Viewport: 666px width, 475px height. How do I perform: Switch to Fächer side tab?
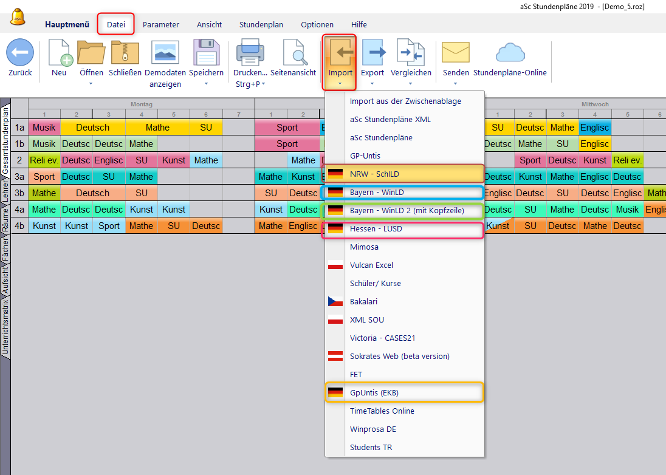(5, 249)
